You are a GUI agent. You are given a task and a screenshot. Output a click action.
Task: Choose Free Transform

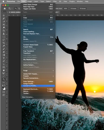pyautogui.click(x=38, y=51)
